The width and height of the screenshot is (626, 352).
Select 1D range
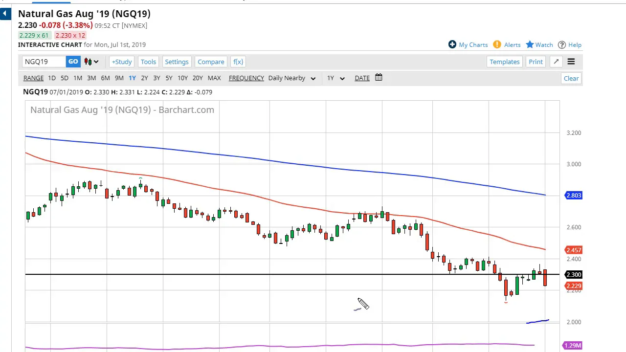[x=51, y=78]
